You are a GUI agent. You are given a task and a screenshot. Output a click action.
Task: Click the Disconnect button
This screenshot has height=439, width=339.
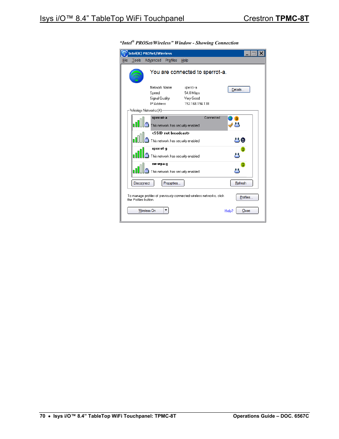click(143, 183)
